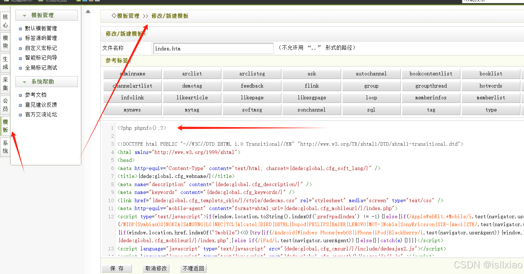Screen dimensions: 524x274
Task: Click the meta keywords line 9
Action: (x=206, y=192)
